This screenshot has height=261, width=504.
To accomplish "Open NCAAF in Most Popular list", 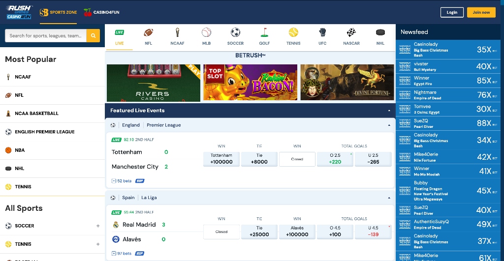I will 52,77.
